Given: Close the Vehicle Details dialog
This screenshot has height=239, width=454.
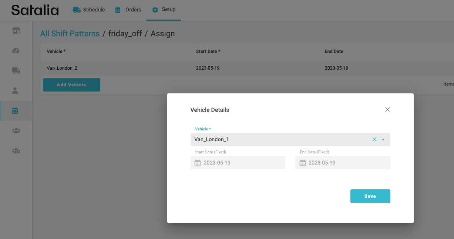Looking at the screenshot, I should pyautogui.click(x=387, y=110).
